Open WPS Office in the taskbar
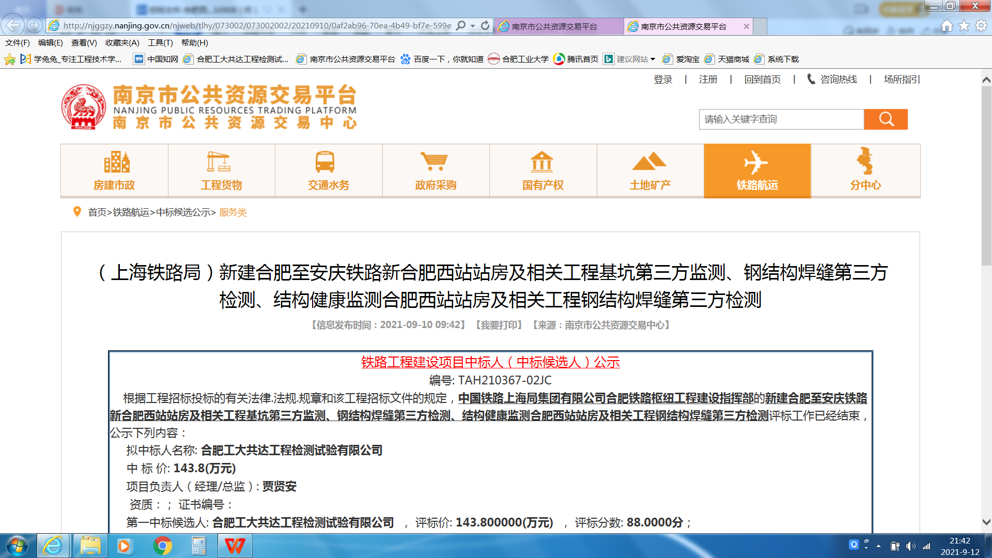Viewport: 992px width, 558px height. [x=235, y=546]
